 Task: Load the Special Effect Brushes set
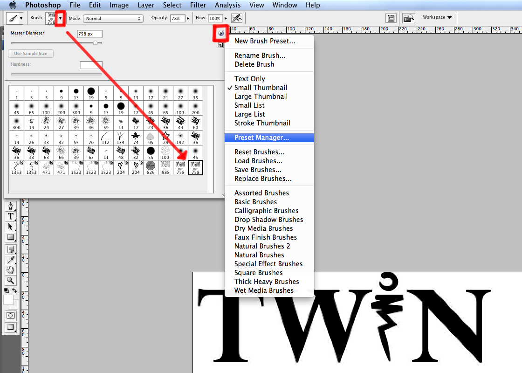[269, 264]
